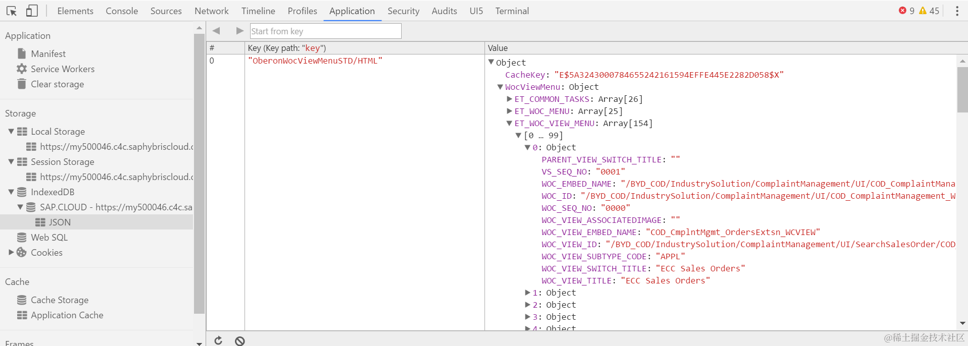
Task: Collapse the Local Storage tree node
Action: (x=11, y=131)
